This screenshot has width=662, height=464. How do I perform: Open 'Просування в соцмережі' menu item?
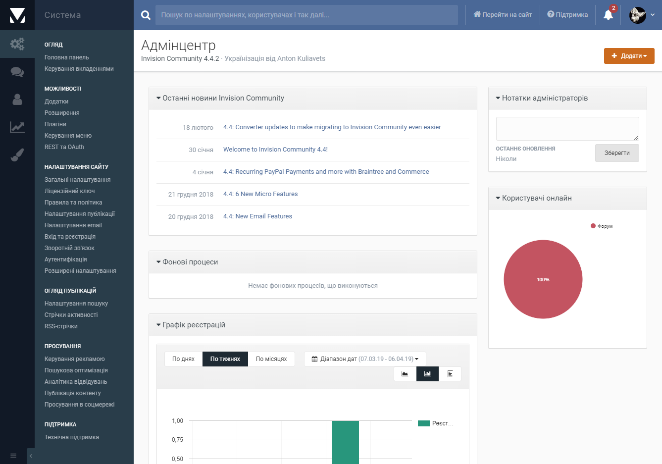point(79,405)
